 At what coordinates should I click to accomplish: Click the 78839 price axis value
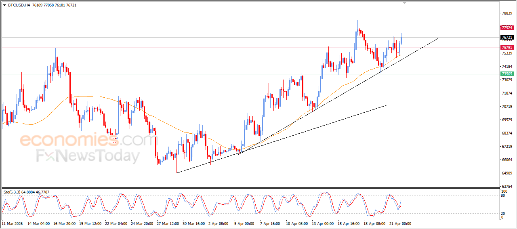click(x=507, y=13)
